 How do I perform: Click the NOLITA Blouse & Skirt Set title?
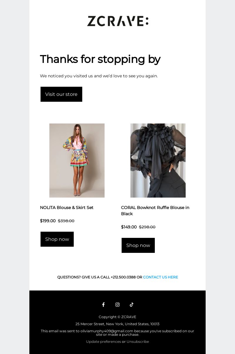(67, 208)
